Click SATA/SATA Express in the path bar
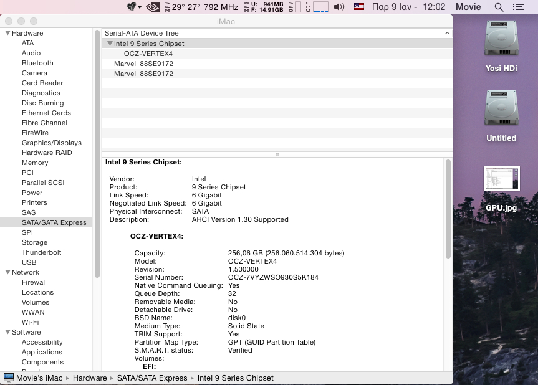 [152, 378]
